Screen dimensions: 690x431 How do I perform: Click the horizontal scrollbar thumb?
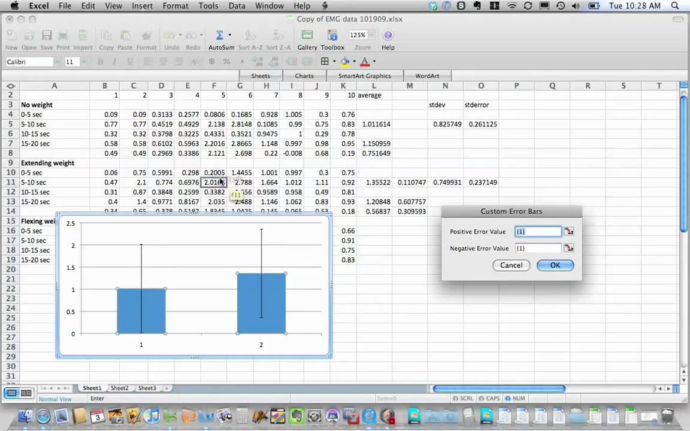tap(499, 388)
